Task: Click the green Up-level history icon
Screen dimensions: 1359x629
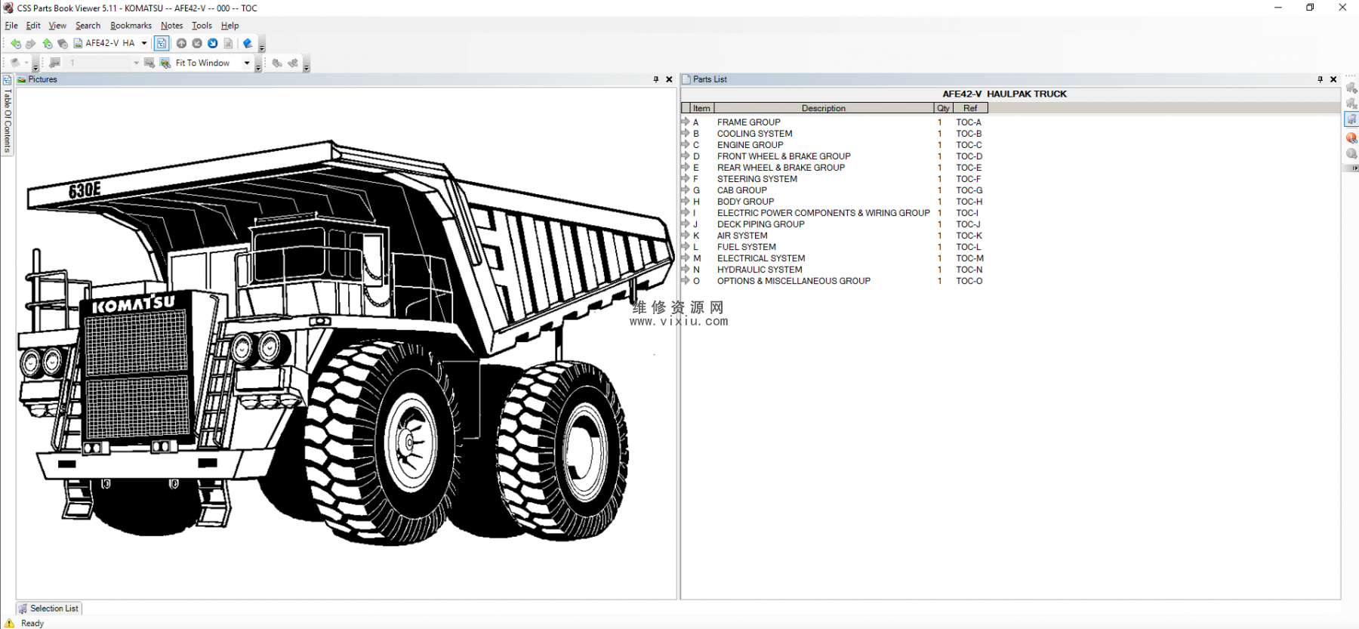Action: [x=47, y=44]
